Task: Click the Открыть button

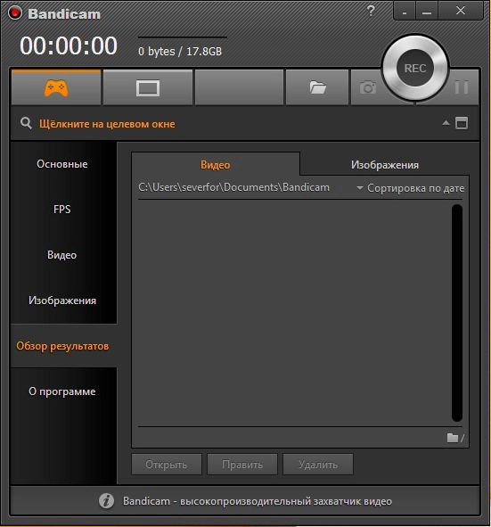Action: pos(167,465)
